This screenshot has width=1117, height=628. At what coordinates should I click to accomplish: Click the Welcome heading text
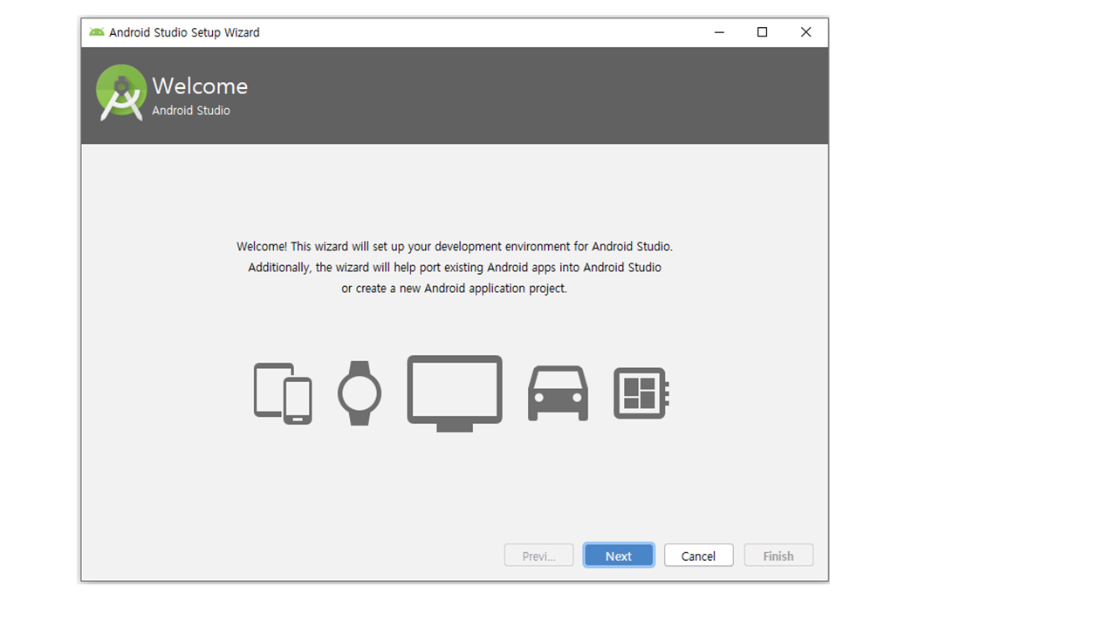200,85
